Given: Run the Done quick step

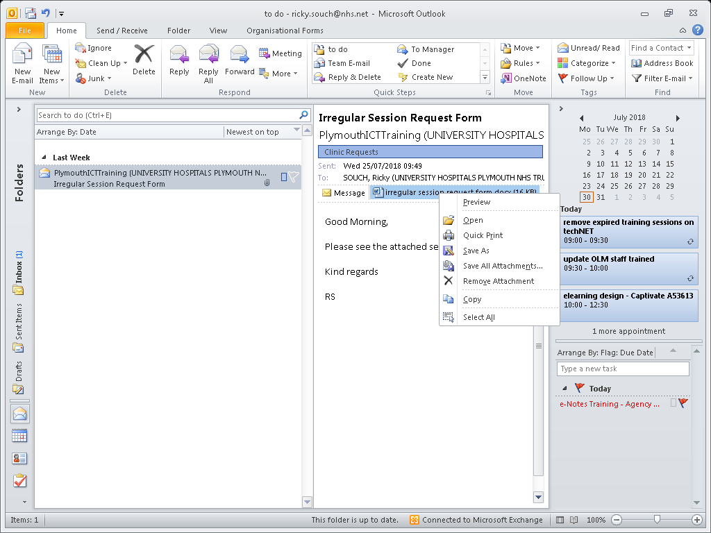Looking at the screenshot, I should point(414,63).
